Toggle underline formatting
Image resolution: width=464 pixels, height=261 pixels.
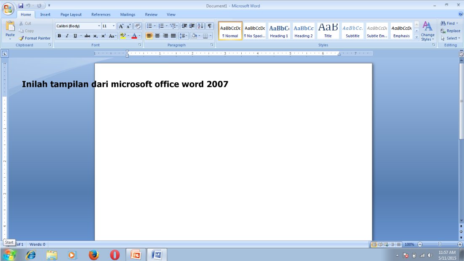click(x=75, y=36)
